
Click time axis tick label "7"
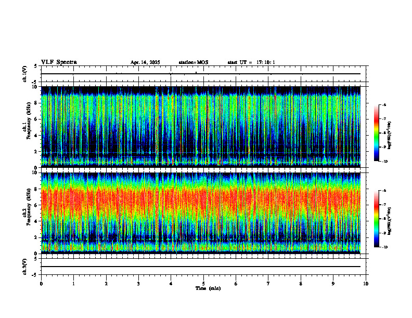[x=268, y=284]
